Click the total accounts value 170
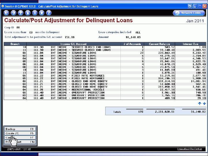208x156 pixels. [x=141, y=112]
